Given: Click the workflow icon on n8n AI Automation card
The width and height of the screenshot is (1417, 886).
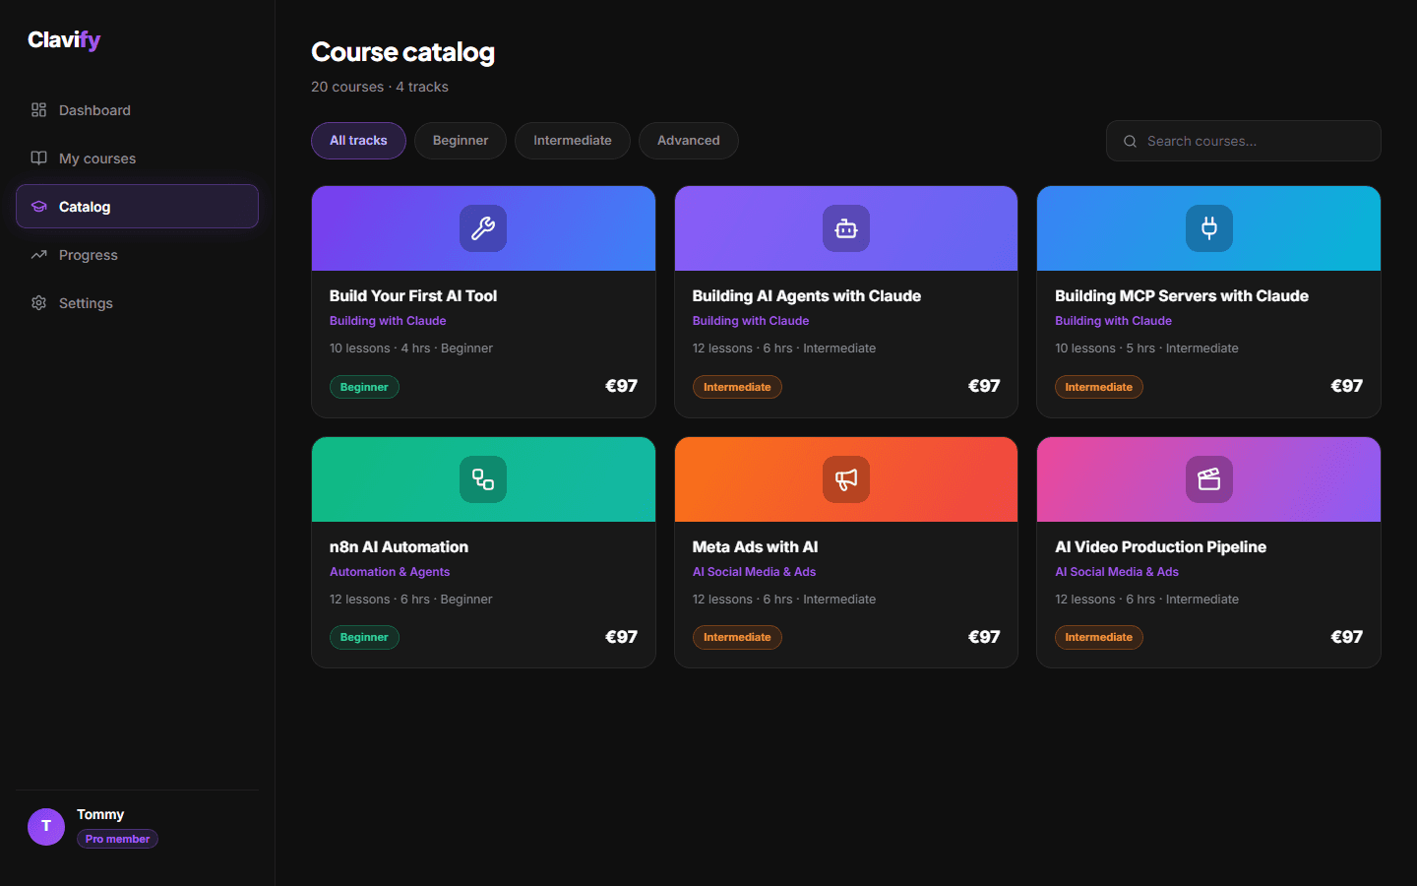Looking at the screenshot, I should (483, 479).
